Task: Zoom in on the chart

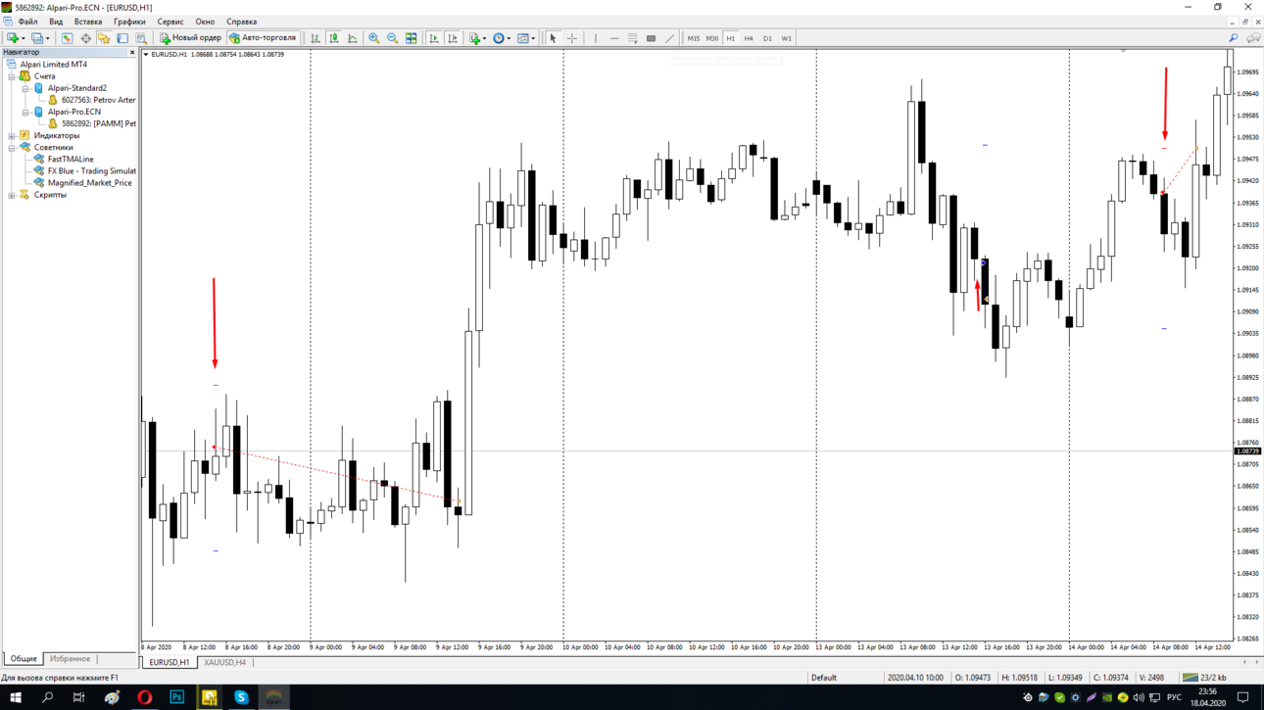Action: (374, 38)
